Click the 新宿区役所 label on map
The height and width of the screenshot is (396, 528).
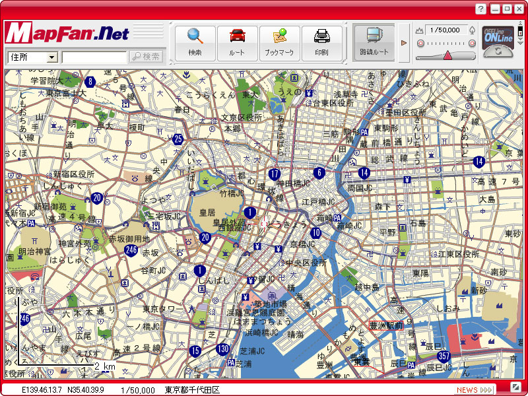pos(74,174)
